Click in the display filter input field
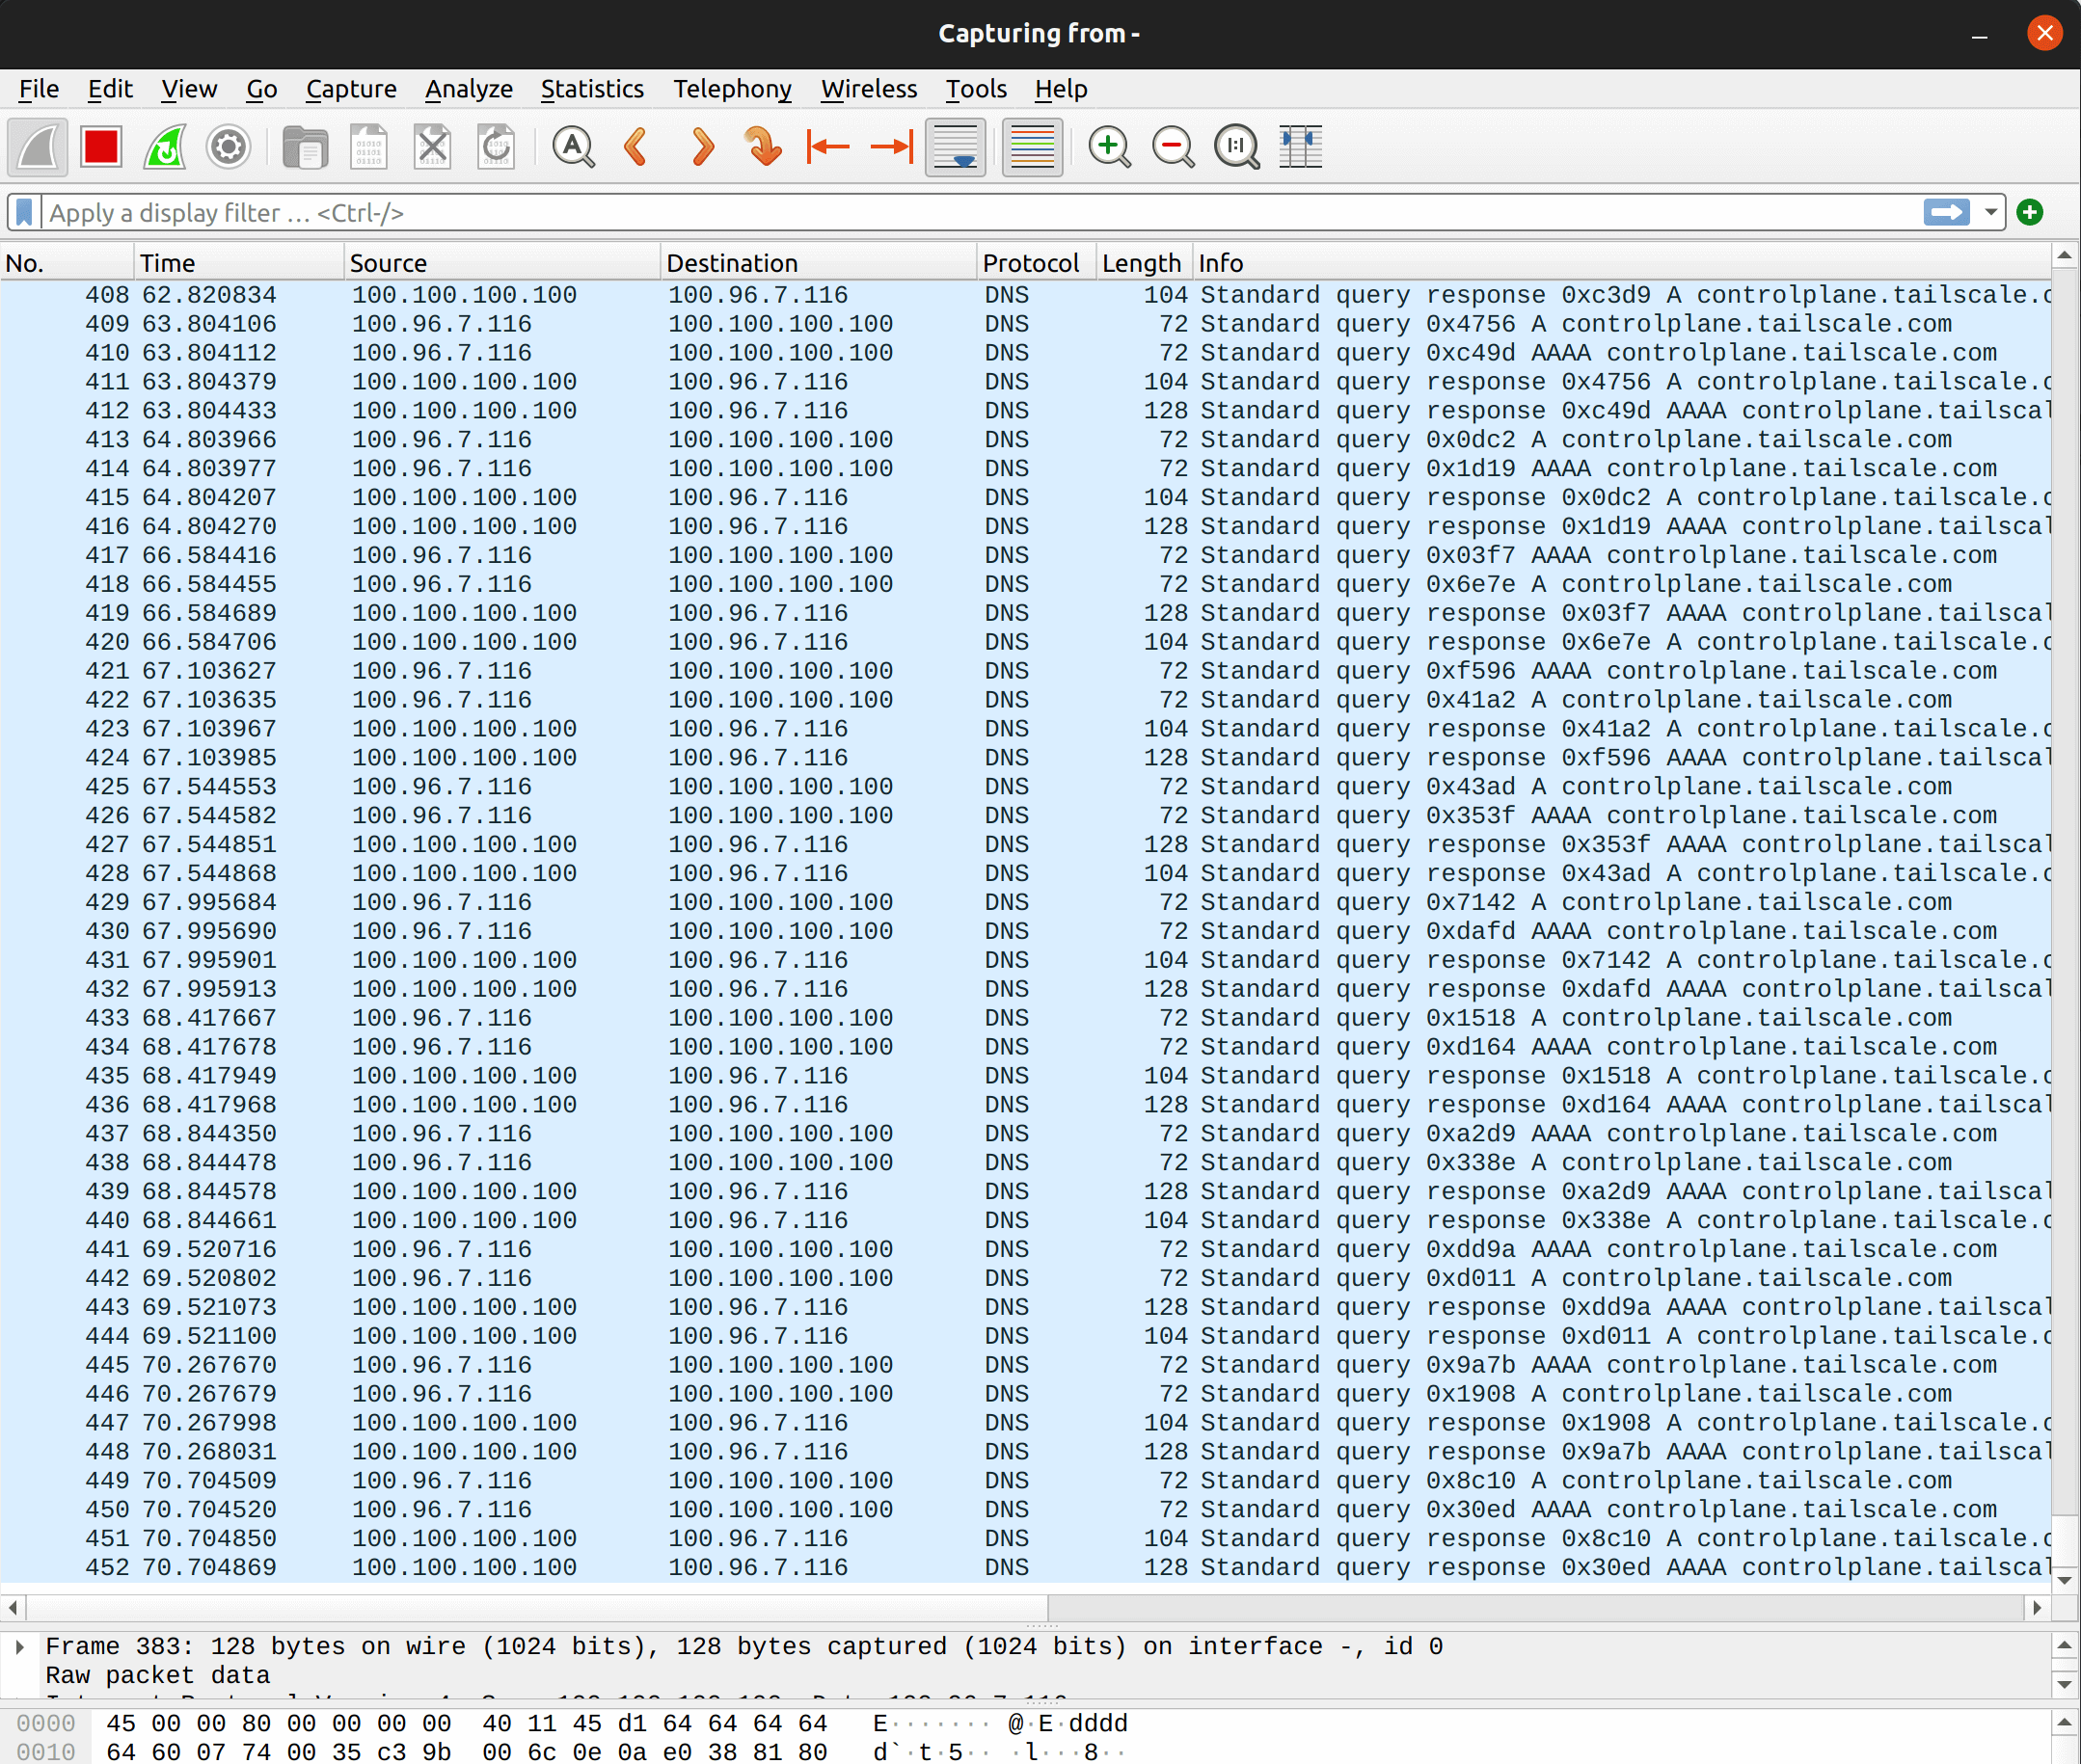 point(981,213)
